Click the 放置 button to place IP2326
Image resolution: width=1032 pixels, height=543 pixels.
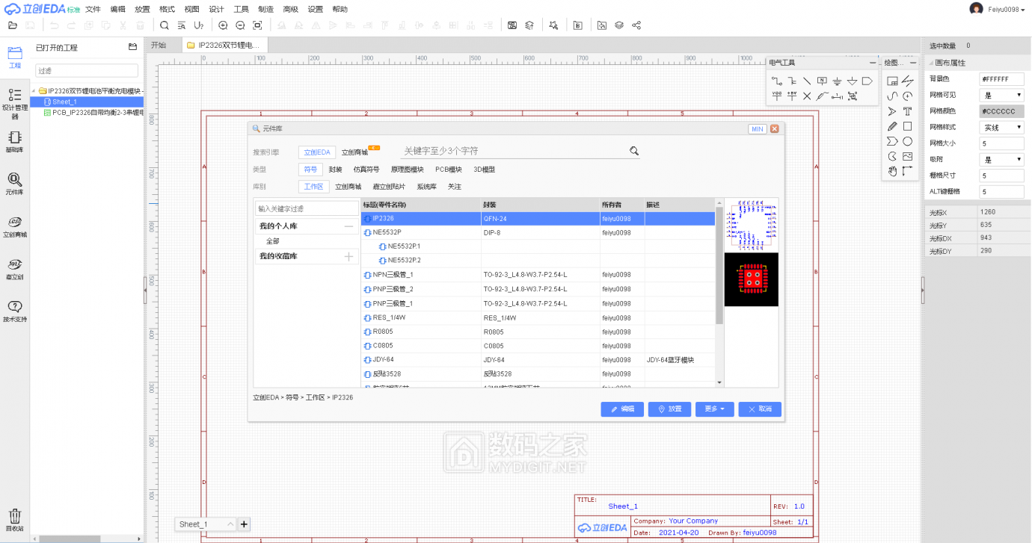[669, 409]
